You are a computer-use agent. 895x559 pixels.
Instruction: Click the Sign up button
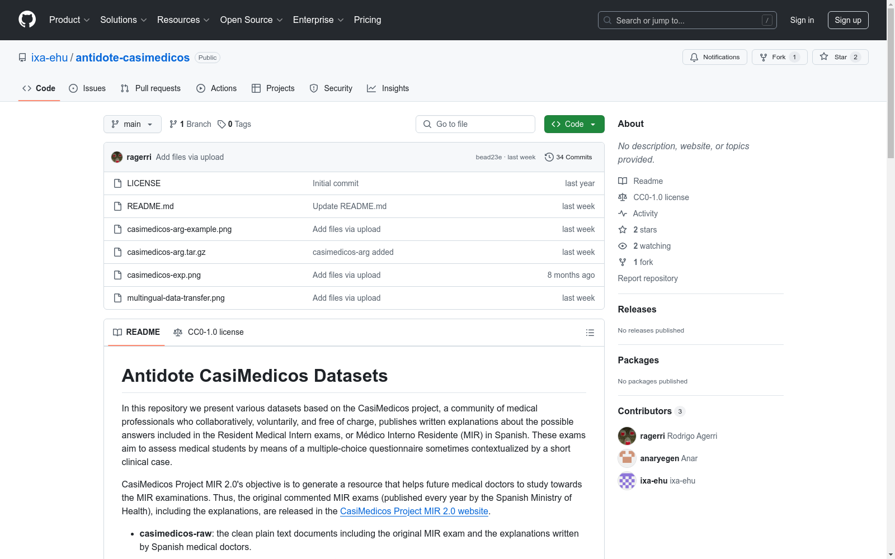(x=848, y=20)
